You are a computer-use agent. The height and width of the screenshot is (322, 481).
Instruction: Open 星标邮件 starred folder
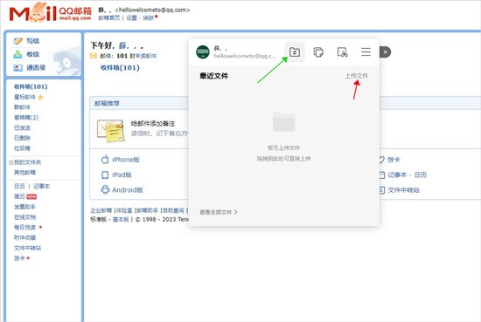(24, 97)
